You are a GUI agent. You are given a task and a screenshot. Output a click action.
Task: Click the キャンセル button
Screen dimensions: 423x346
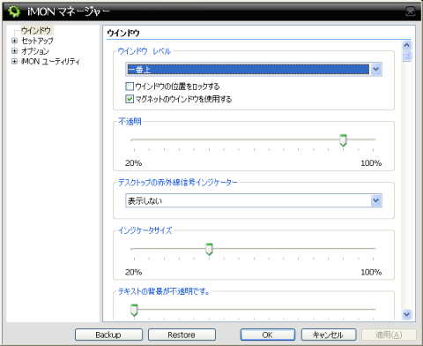(x=329, y=335)
